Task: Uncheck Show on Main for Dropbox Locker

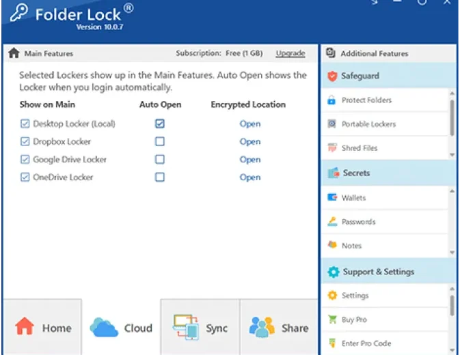Action: coord(25,141)
